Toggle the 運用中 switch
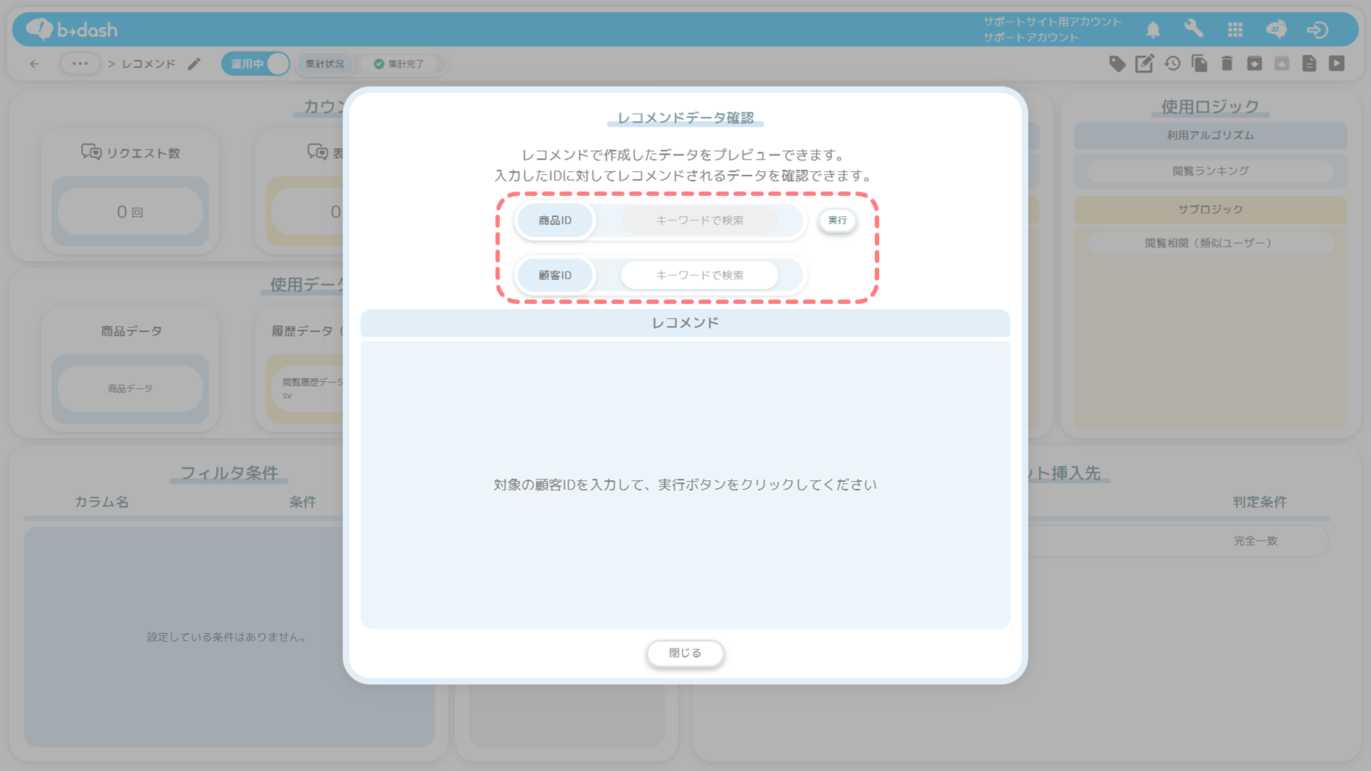 tap(255, 64)
